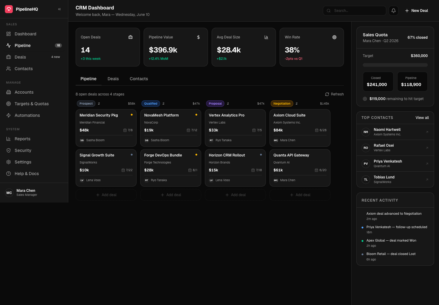Open Vertex Analytics Pro deal
Viewport: 439px width, 305px height.
(x=235, y=128)
